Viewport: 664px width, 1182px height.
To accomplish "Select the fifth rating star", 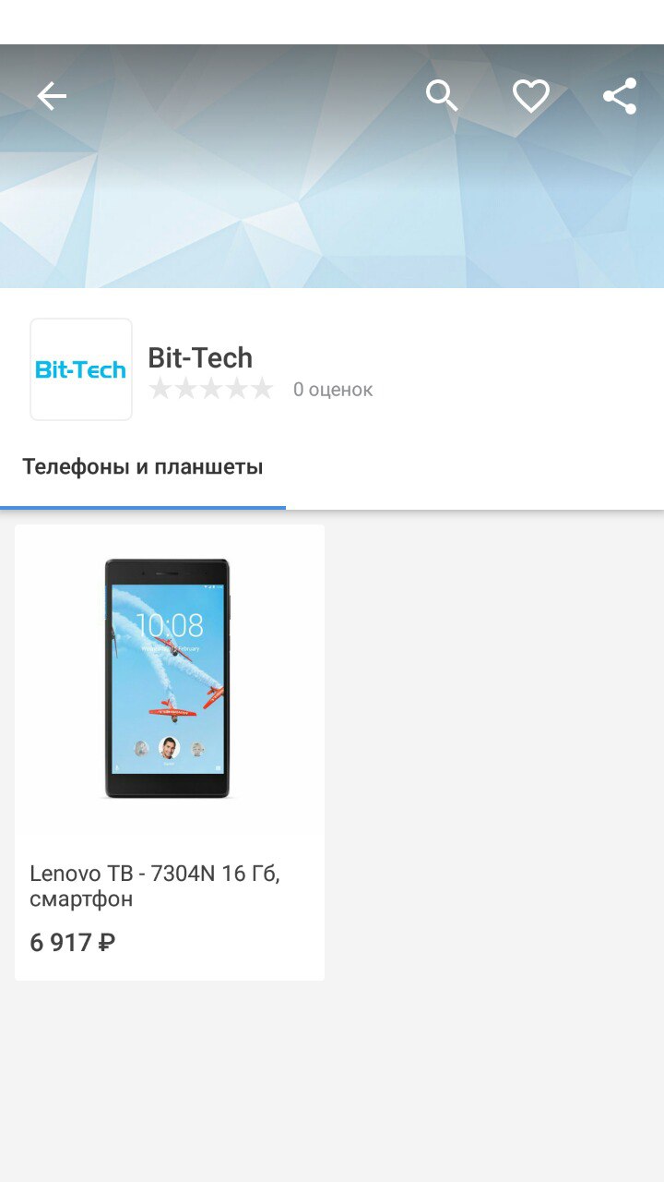I will pyautogui.click(x=263, y=389).
